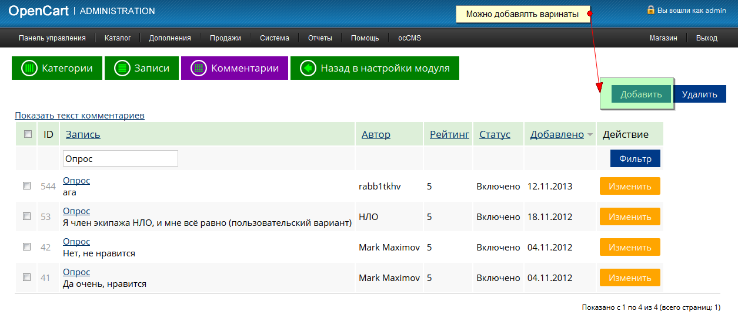Open 'Показать текст комментариев' link

79,116
